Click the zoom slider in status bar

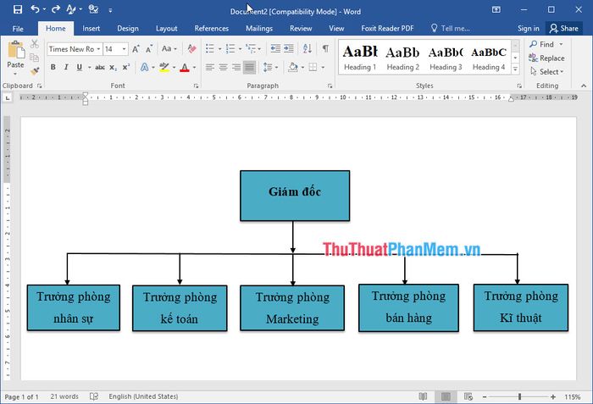point(520,396)
